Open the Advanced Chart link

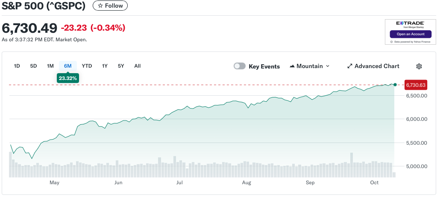pos(377,66)
